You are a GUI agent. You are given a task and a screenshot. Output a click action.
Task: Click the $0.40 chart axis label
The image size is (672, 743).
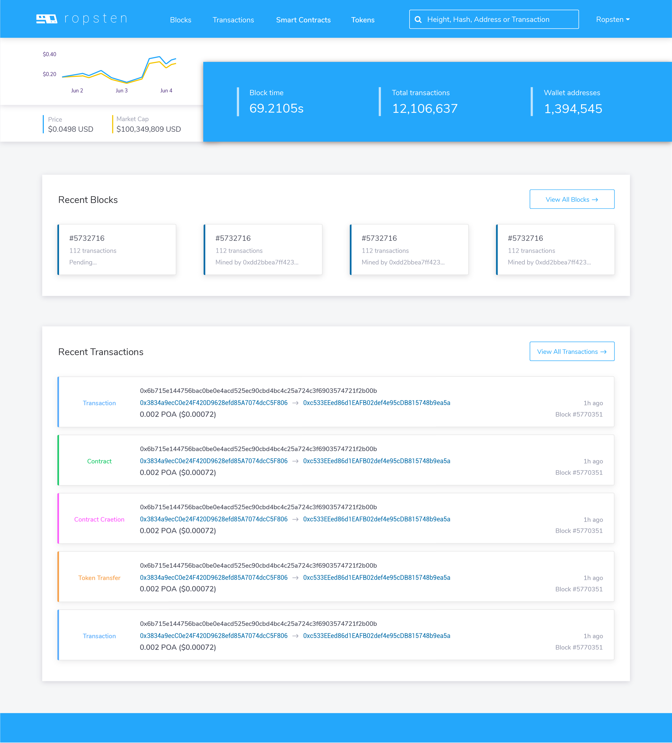pyautogui.click(x=49, y=54)
